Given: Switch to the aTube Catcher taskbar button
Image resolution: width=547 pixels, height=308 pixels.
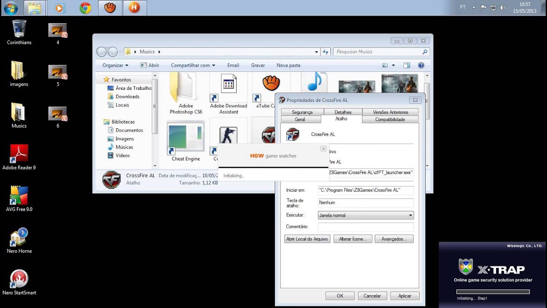Looking at the screenshot, I should click(x=110, y=8).
